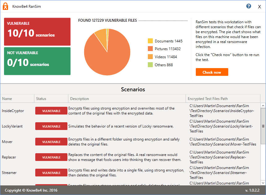Image resolution: width=266 pixels, height=195 pixels.
Task: Click the KnowBe4 RanSim logo icon
Action: click(x=5, y=6)
